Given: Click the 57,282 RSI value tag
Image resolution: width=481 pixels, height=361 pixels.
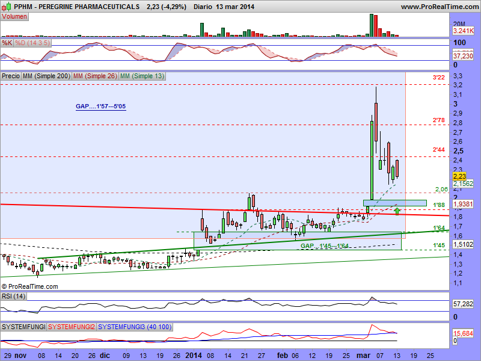Looking at the screenshot, I should coord(463,304).
